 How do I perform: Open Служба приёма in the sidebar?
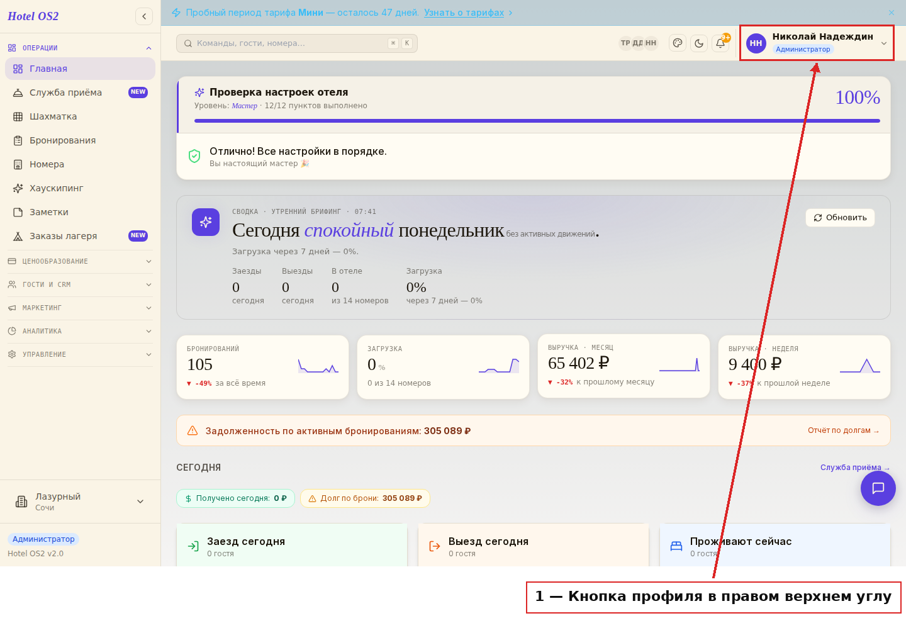click(x=80, y=93)
